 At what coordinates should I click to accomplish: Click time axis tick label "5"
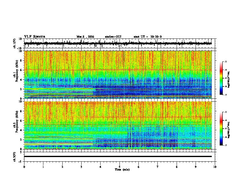tap(119, 167)
